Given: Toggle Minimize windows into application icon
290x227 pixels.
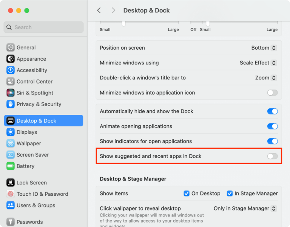Looking at the screenshot, I should click(272, 93).
